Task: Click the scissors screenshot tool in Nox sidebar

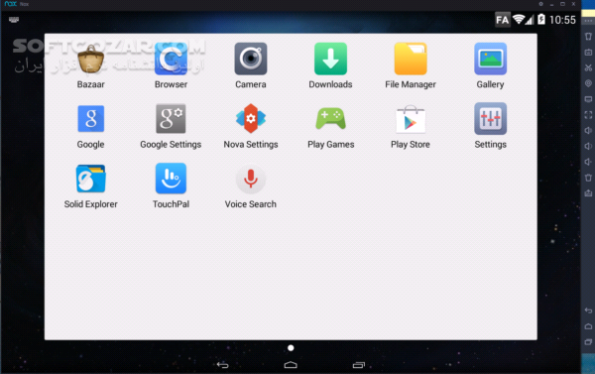Action: coord(588,68)
